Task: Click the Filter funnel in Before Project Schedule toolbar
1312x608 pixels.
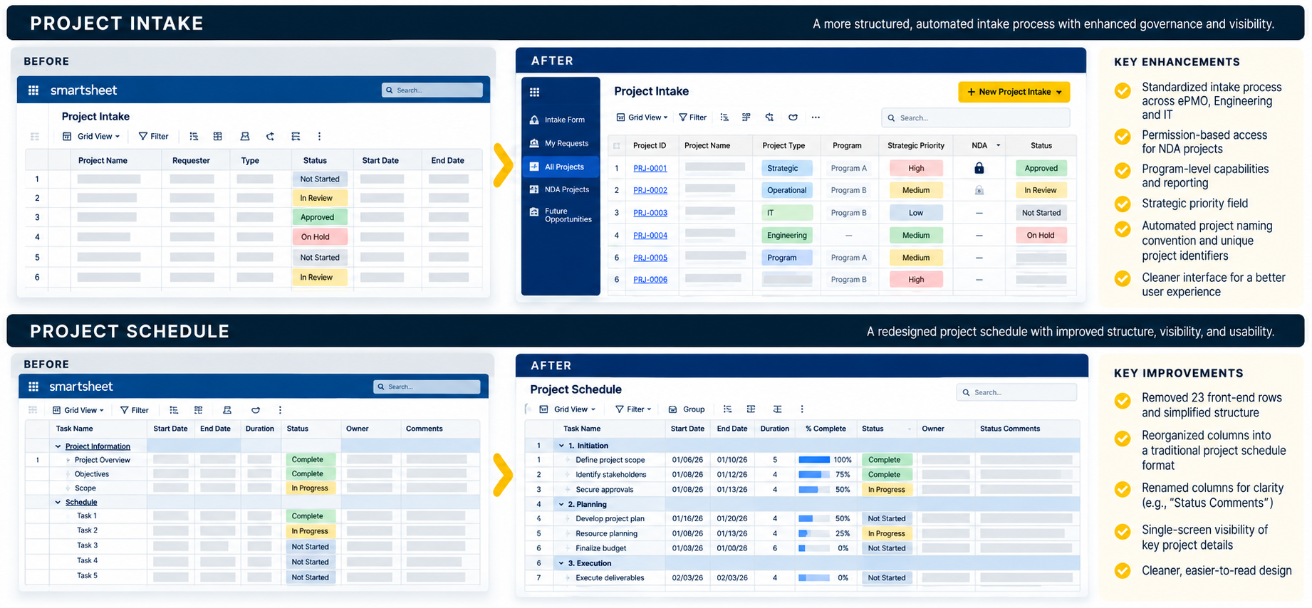Action: [x=125, y=410]
